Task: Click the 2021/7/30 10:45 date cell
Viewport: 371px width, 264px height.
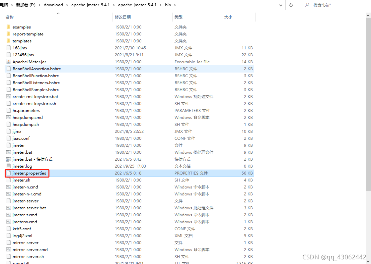Action: (x=130, y=48)
